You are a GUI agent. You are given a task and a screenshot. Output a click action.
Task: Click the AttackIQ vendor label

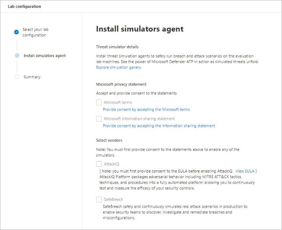click(x=112, y=164)
